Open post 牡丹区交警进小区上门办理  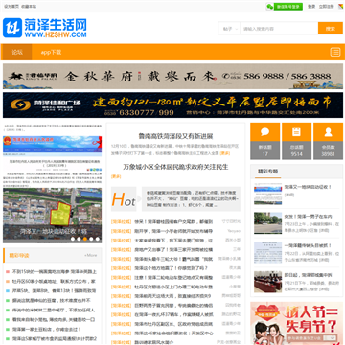tap(173, 287)
